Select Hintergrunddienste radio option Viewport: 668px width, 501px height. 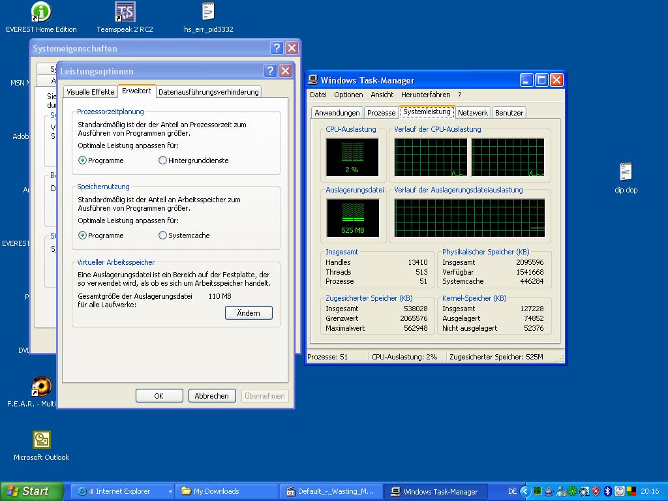pos(193,160)
